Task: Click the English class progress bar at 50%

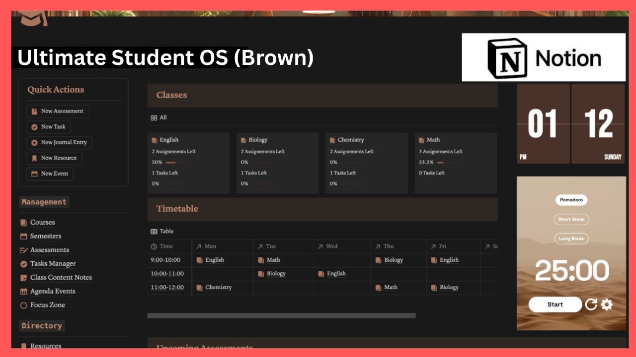Action: click(x=170, y=162)
